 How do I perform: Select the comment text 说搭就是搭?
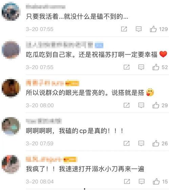128,93
